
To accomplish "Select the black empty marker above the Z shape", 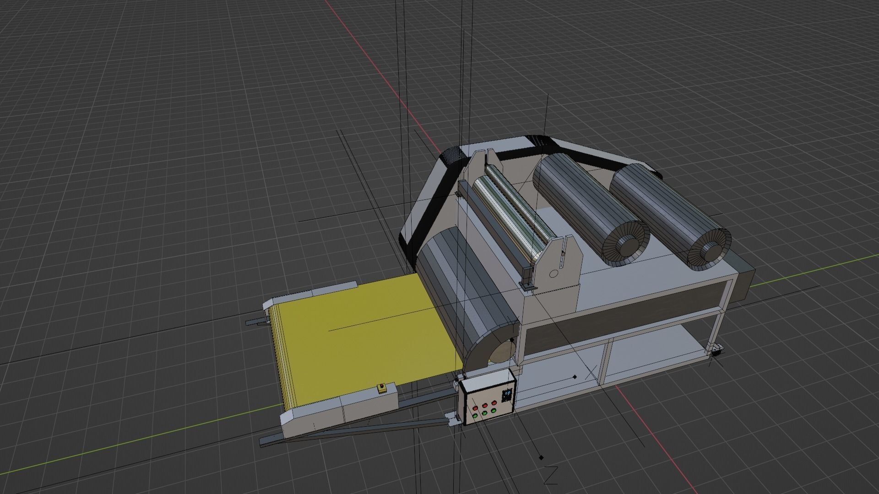I will click(x=541, y=457).
